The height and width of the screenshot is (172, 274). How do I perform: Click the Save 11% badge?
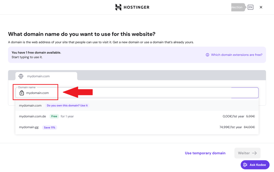[x=49, y=128]
